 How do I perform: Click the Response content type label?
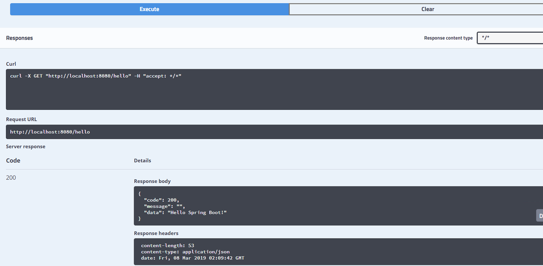pos(448,38)
